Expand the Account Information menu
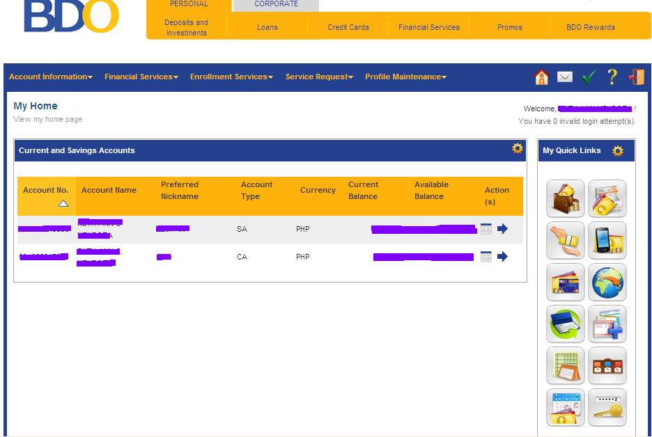The image size is (652, 437). tap(51, 77)
